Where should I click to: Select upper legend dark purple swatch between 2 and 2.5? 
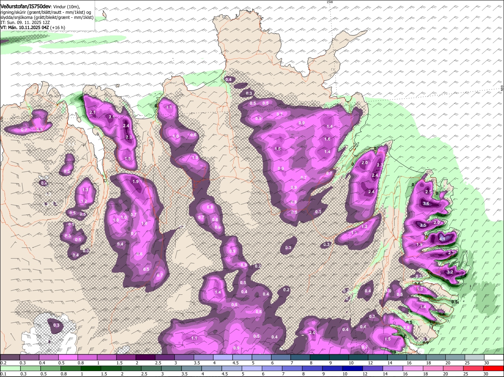click(x=145, y=357)
